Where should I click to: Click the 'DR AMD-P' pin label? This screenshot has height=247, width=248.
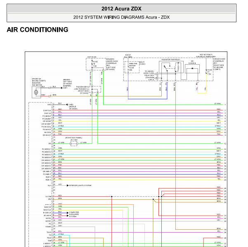pyautogui.click(x=47, y=171)
